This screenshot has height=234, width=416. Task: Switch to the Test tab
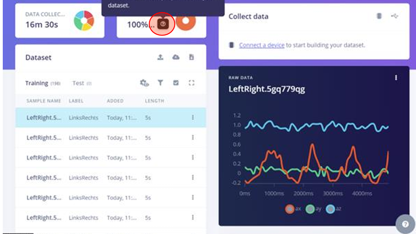click(78, 83)
